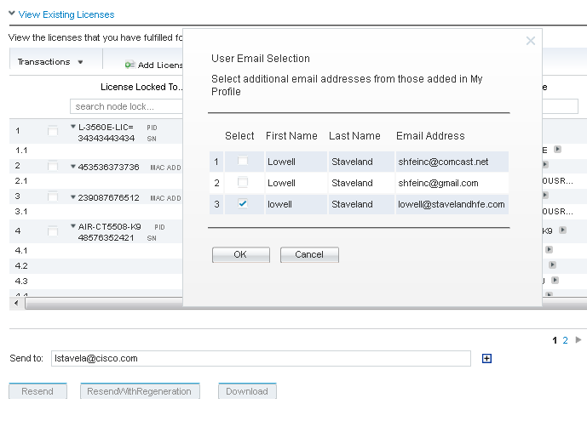Go to page 2 of licenses
587x421 pixels.
point(565,340)
